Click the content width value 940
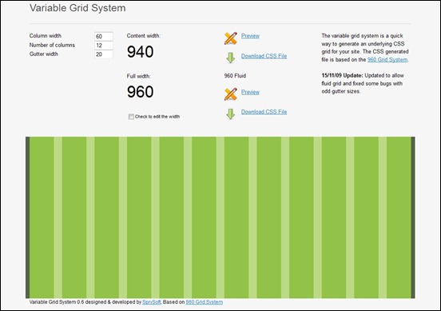Viewport: 441px width, 311px height. click(x=141, y=52)
